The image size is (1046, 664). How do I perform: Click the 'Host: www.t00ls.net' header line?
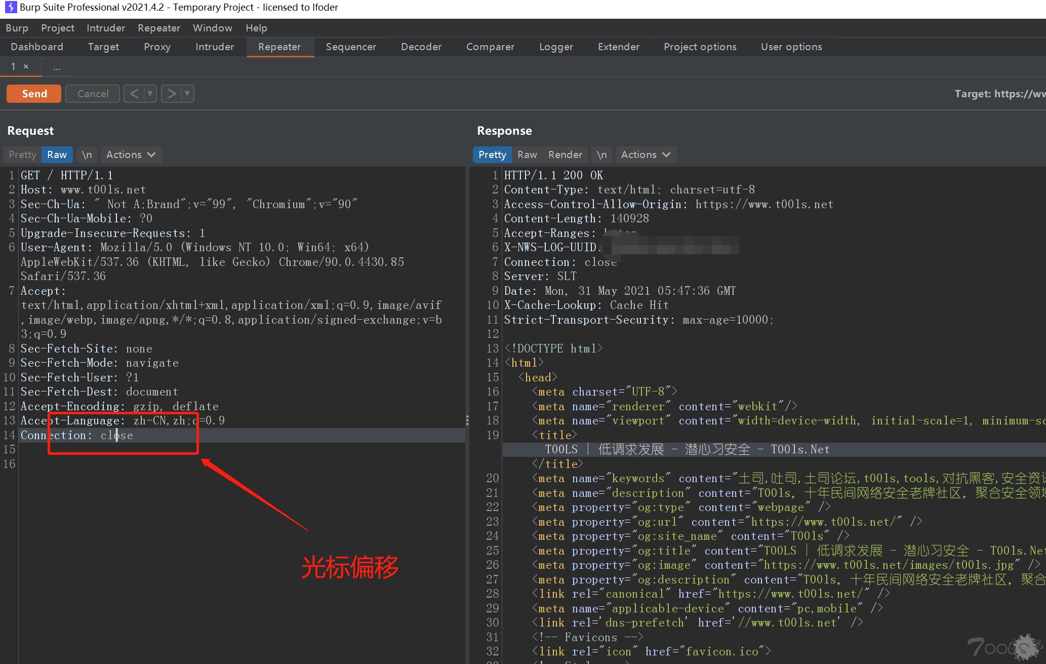(83, 189)
